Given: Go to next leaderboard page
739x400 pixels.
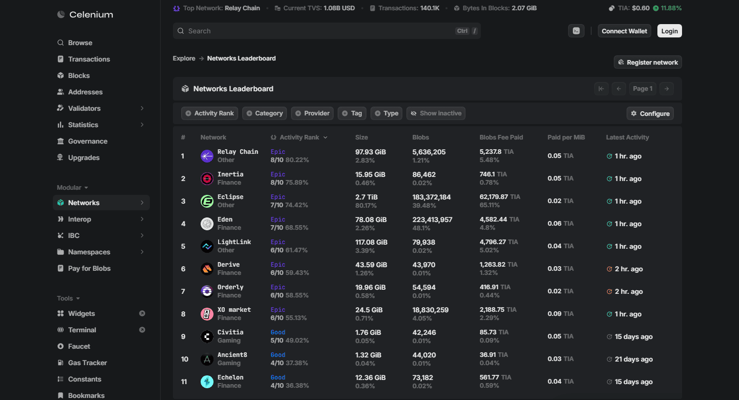Looking at the screenshot, I should [x=667, y=89].
